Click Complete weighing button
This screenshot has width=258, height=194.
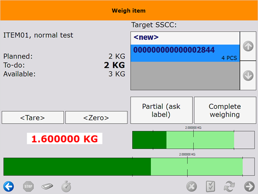click(225, 110)
